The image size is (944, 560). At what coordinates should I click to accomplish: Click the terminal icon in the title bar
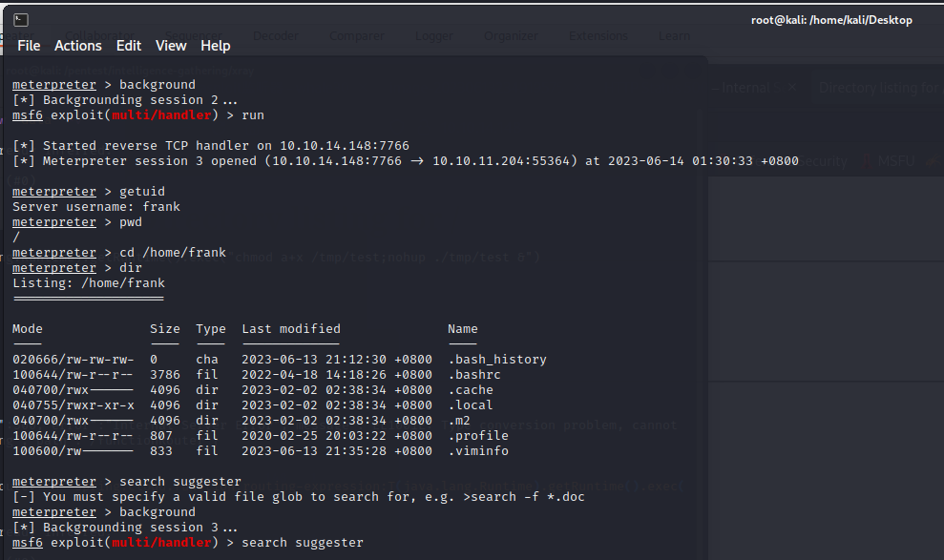coord(21,20)
